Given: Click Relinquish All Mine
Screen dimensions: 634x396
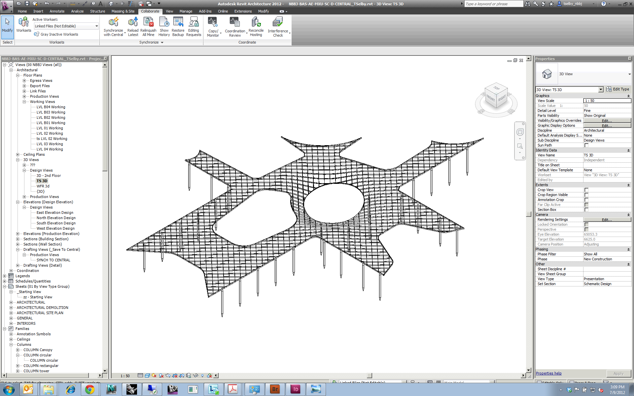Looking at the screenshot, I should pyautogui.click(x=148, y=27).
